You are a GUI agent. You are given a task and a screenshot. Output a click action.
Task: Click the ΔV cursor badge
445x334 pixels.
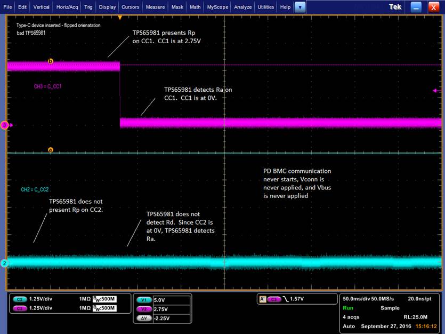coord(144,318)
